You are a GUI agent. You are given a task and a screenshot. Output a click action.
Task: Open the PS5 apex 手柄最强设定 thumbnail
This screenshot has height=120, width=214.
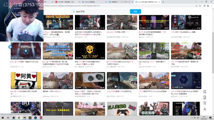click(x=58, y=109)
